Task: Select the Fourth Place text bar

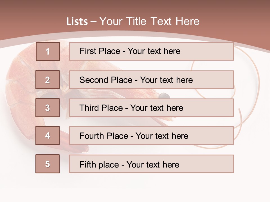Action: tap(151, 136)
